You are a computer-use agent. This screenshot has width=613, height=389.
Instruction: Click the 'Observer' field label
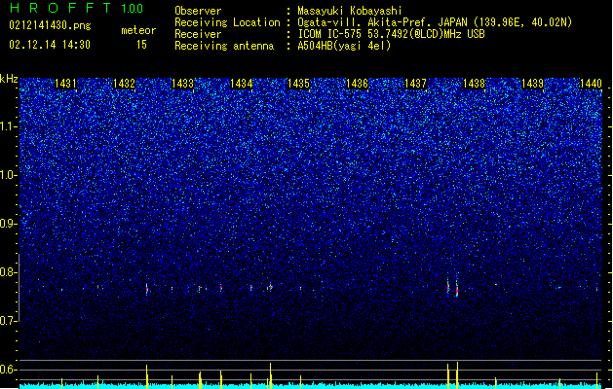click(x=198, y=11)
